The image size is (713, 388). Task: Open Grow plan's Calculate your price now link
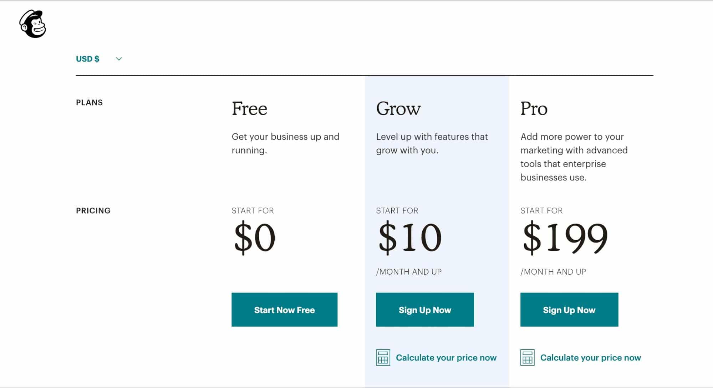click(446, 358)
